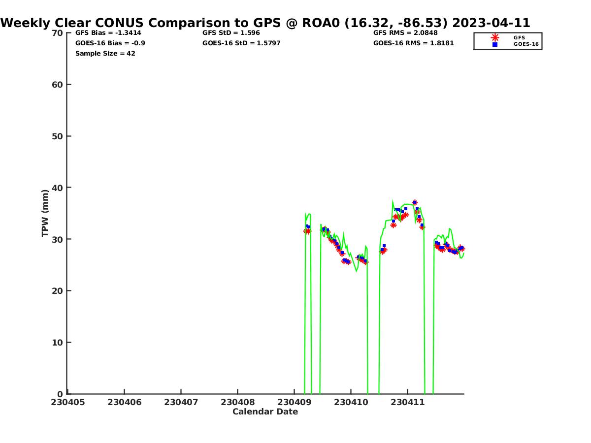Click the GFS StD = 1.596 value

pos(231,33)
